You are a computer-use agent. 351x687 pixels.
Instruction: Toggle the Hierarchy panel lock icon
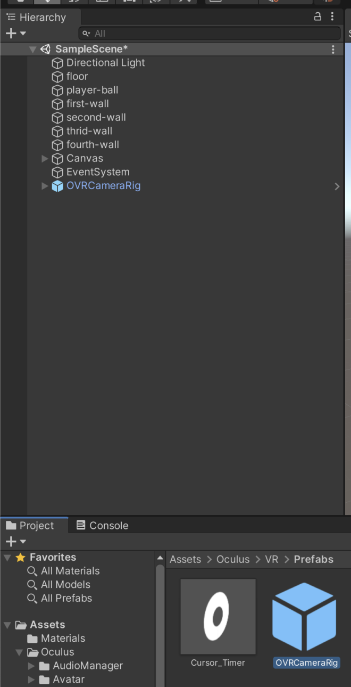(x=317, y=17)
